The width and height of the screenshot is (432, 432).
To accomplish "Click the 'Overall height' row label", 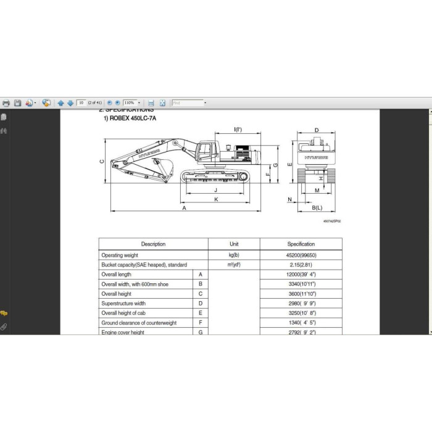I will tap(116, 294).
